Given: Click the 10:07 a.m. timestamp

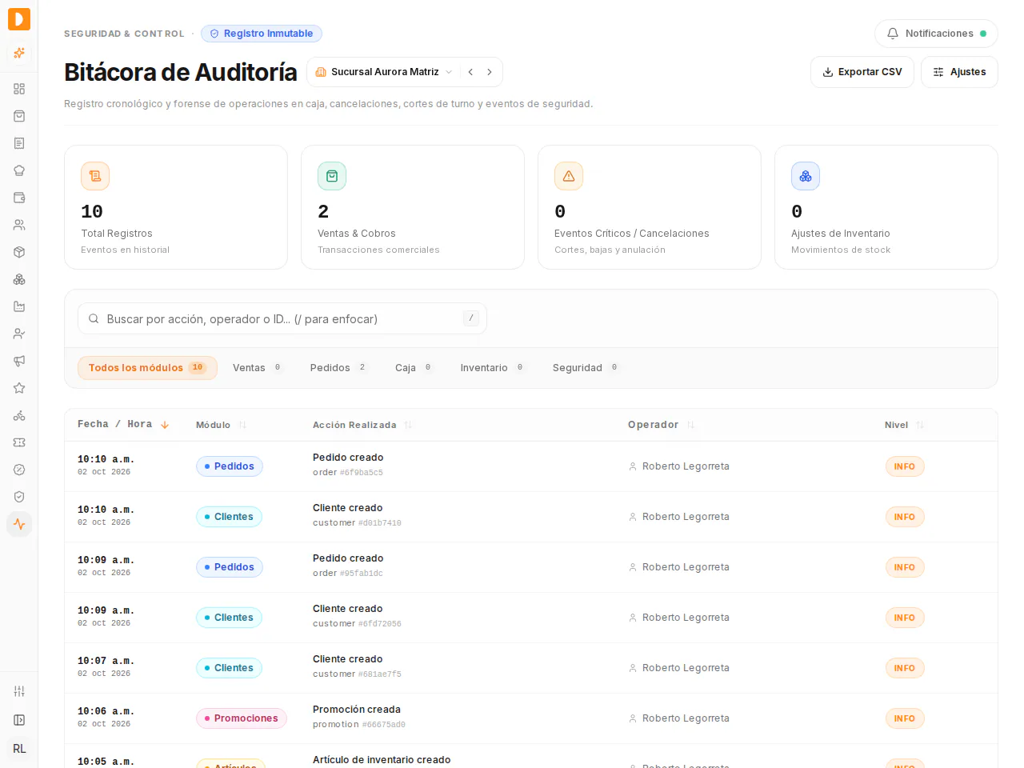Looking at the screenshot, I should [x=106, y=661].
